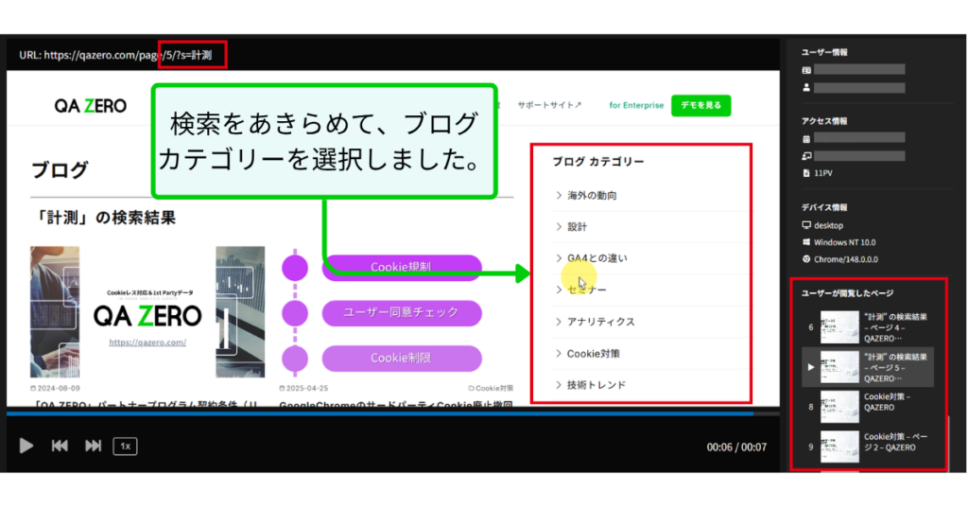Viewport: 968px width, 509px height.
Task: Click the calendar icon in アクセス情報
Action: tap(806, 139)
